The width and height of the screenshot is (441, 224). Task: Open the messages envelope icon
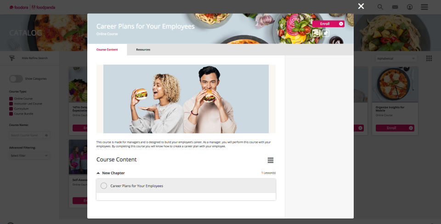tap(395, 7)
